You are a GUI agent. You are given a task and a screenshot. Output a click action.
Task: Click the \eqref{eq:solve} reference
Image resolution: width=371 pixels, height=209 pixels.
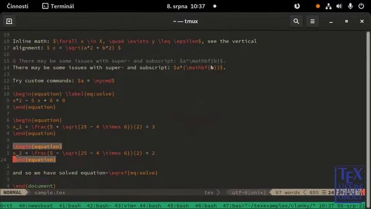click(x=133, y=173)
